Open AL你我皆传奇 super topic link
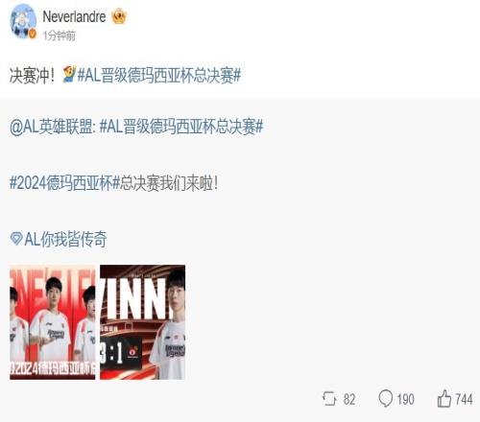The height and width of the screenshot is (422, 480). pos(65,239)
